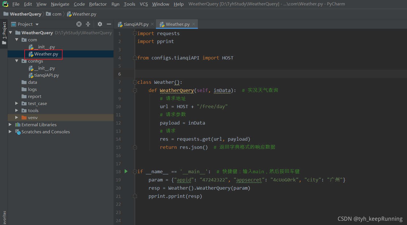This screenshot has width=407, height=225.
Task: Click the Weather.py tab file icon
Action: tap(162, 24)
